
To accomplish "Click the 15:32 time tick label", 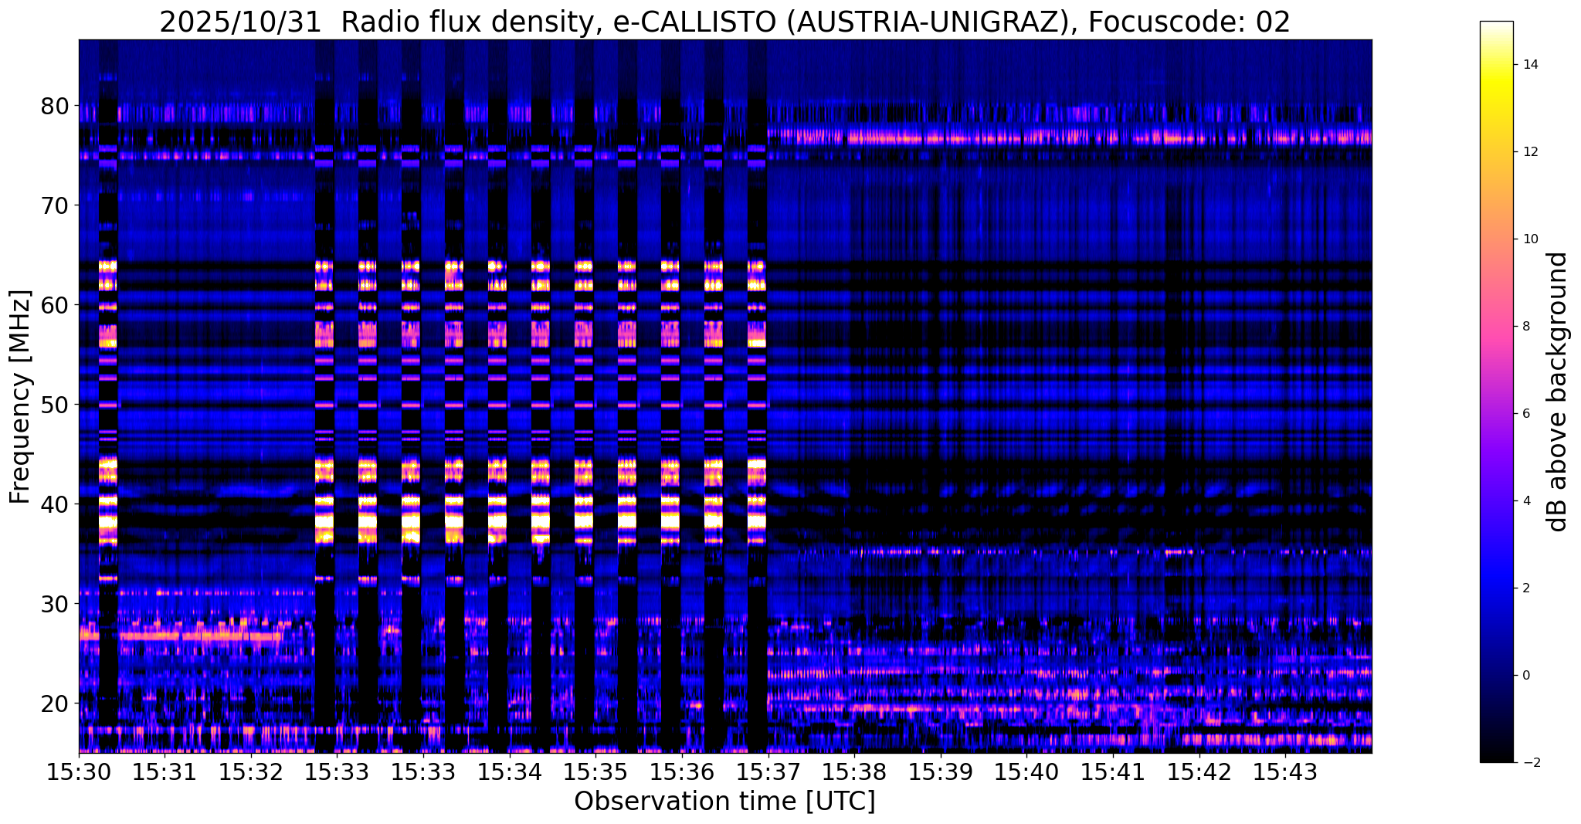I will (251, 771).
